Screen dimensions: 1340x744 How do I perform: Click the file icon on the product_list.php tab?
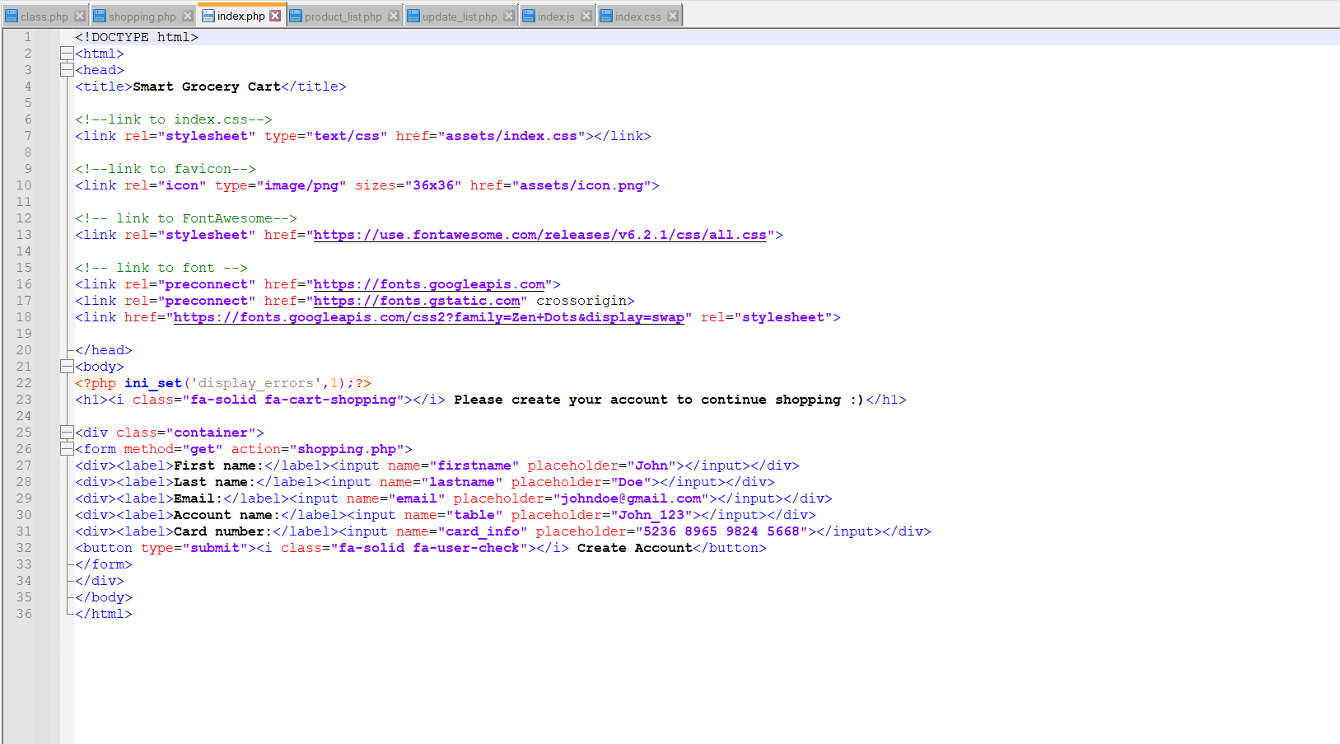coord(296,15)
